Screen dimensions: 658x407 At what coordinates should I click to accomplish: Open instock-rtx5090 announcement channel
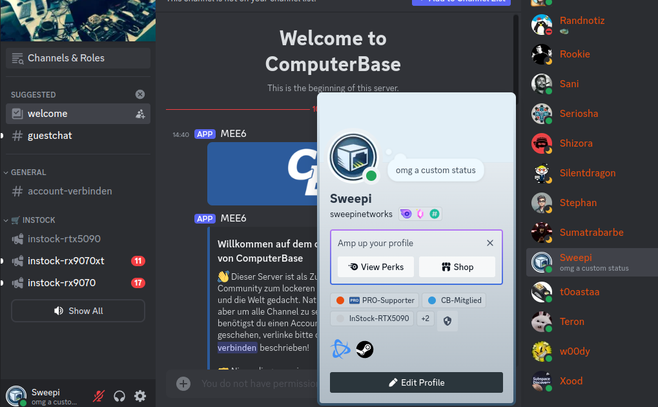click(78, 239)
